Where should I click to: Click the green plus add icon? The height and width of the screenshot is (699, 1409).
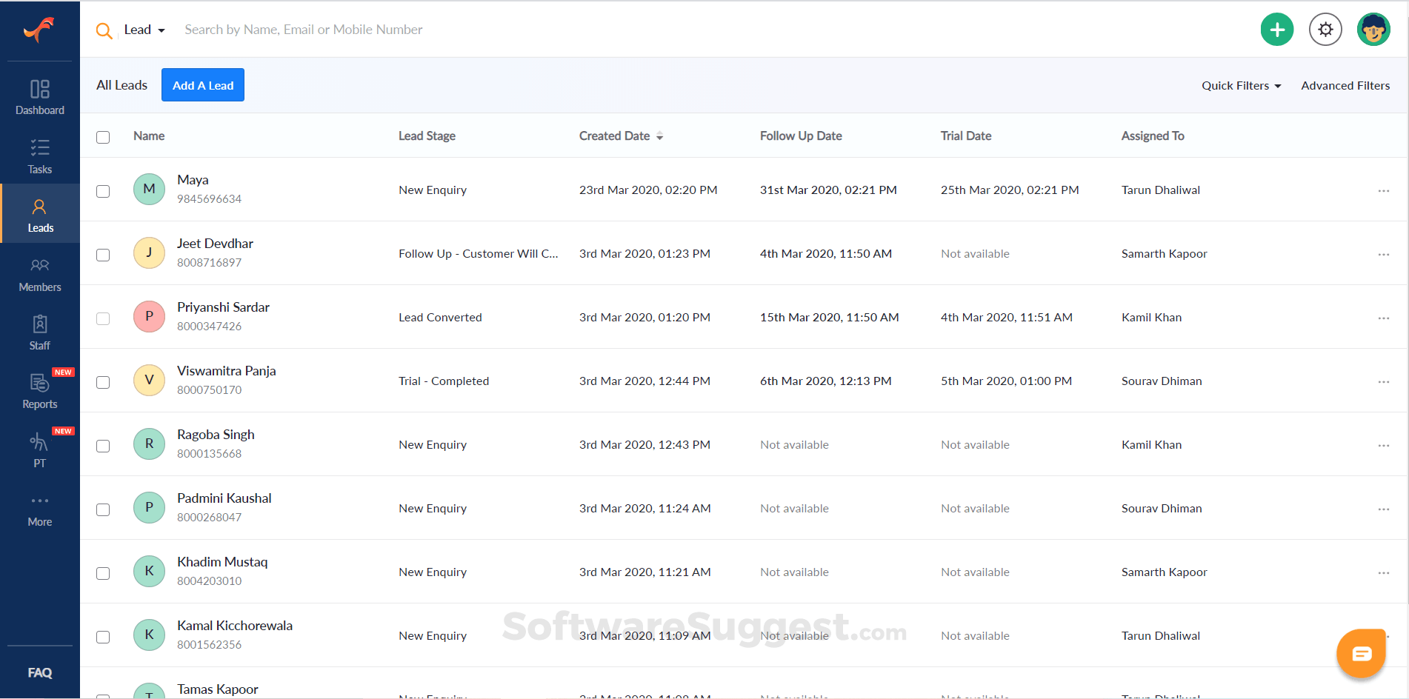coord(1276,30)
